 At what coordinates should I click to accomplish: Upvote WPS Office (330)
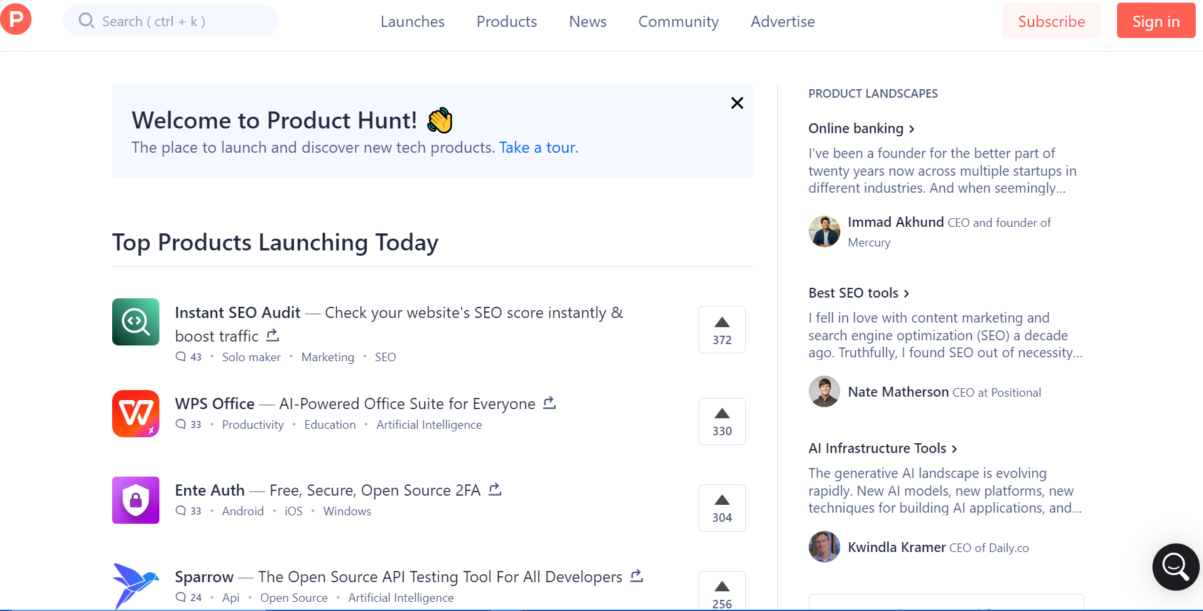tap(722, 422)
